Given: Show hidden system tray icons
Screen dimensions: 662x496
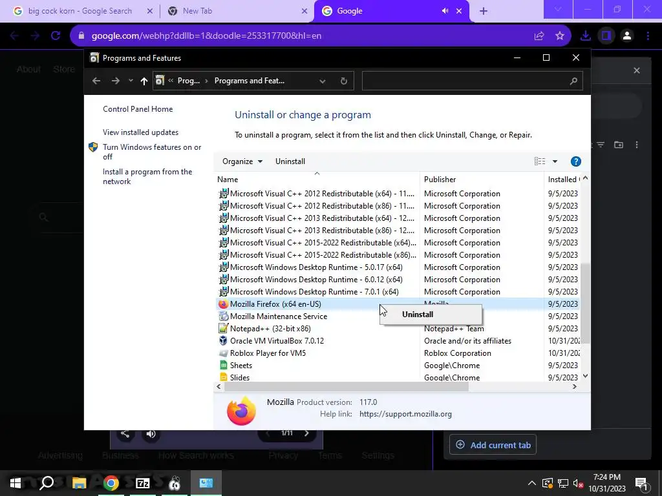Looking at the screenshot, I should click(531, 483).
